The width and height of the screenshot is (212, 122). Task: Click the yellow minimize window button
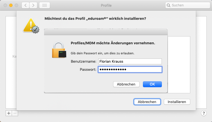pos(11,5)
